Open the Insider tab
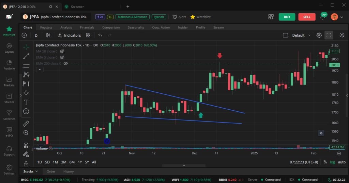 (183, 28)
